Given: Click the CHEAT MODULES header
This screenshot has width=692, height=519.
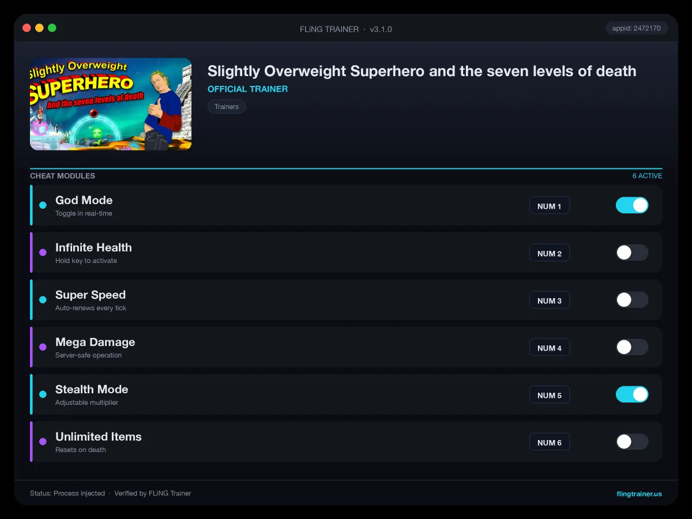Looking at the screenshot, I should coord(62,176).
